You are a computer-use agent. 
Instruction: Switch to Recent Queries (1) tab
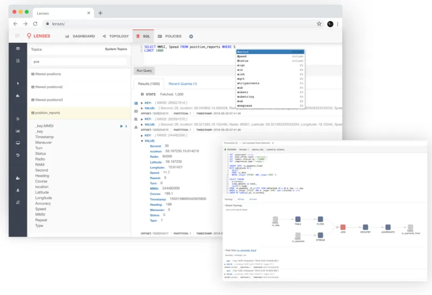(183, 84)
